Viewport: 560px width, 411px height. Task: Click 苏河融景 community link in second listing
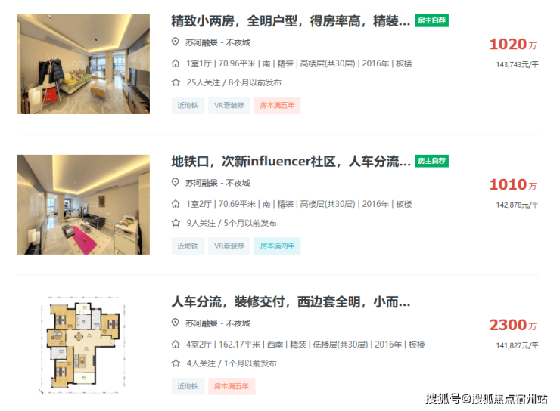[x=201, y=183]
